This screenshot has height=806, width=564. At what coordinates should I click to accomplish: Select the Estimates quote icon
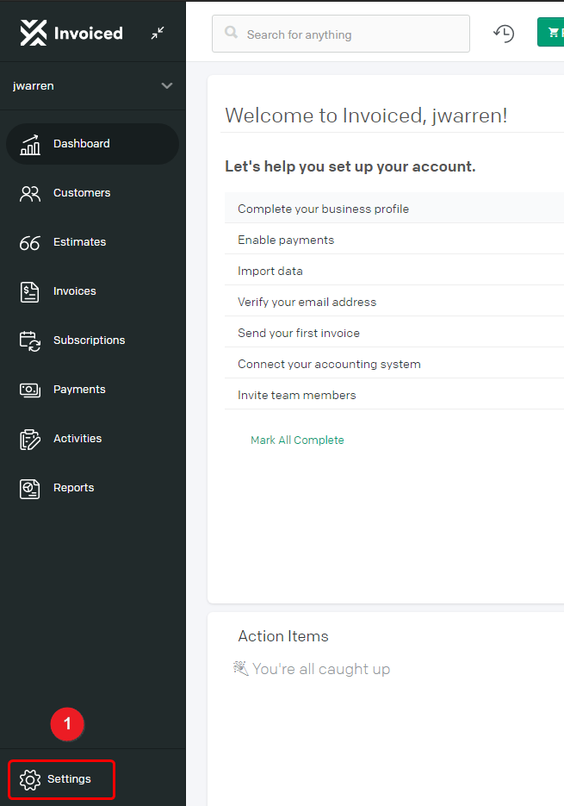[x=30, y=242]
